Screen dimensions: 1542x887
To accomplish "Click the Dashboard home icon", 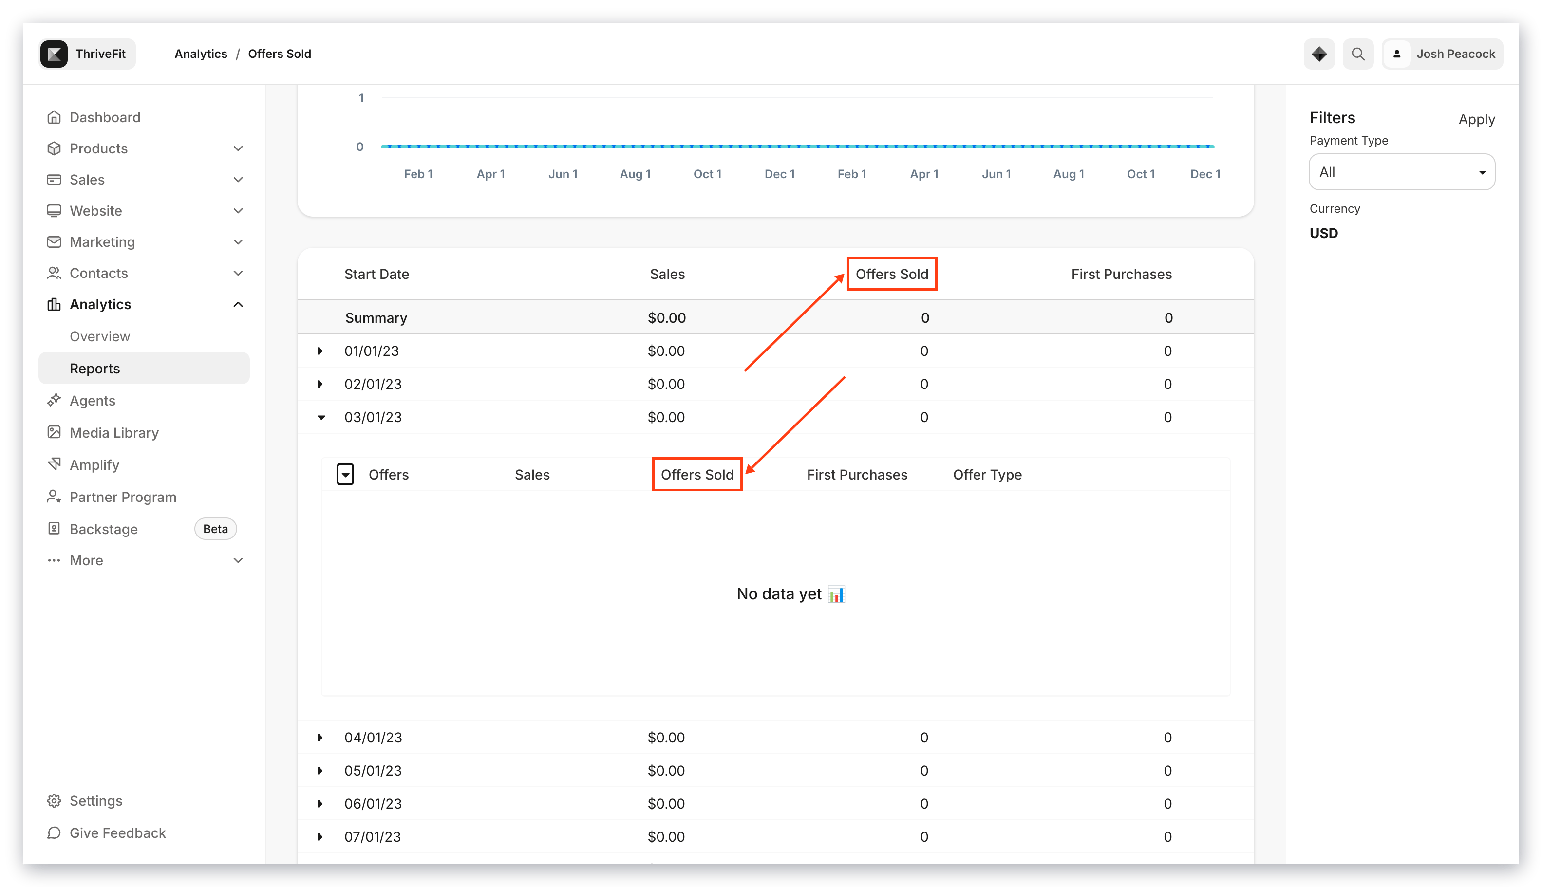I will pos(54,117).
